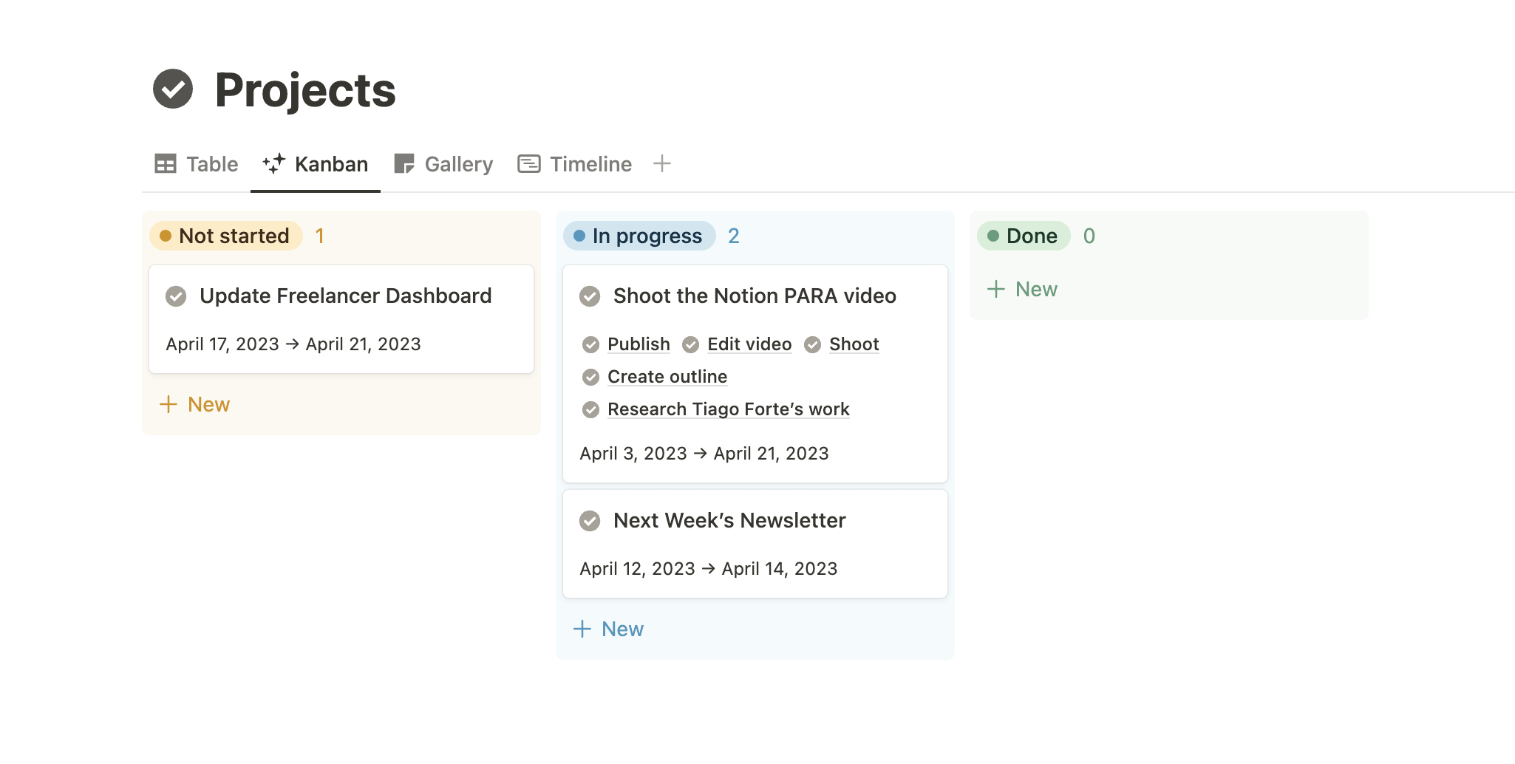1515x764 pixels.
Task: Click the blue In progress status dot
Action: pos(579,236)
